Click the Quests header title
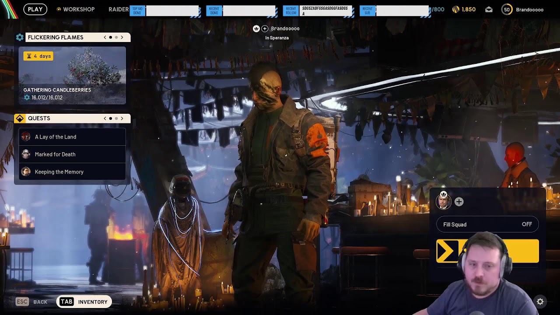The height and width of the screenshot is (315, 560). 39,119
